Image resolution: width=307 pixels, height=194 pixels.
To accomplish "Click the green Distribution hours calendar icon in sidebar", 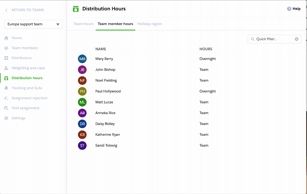I will tap(6, 78).
